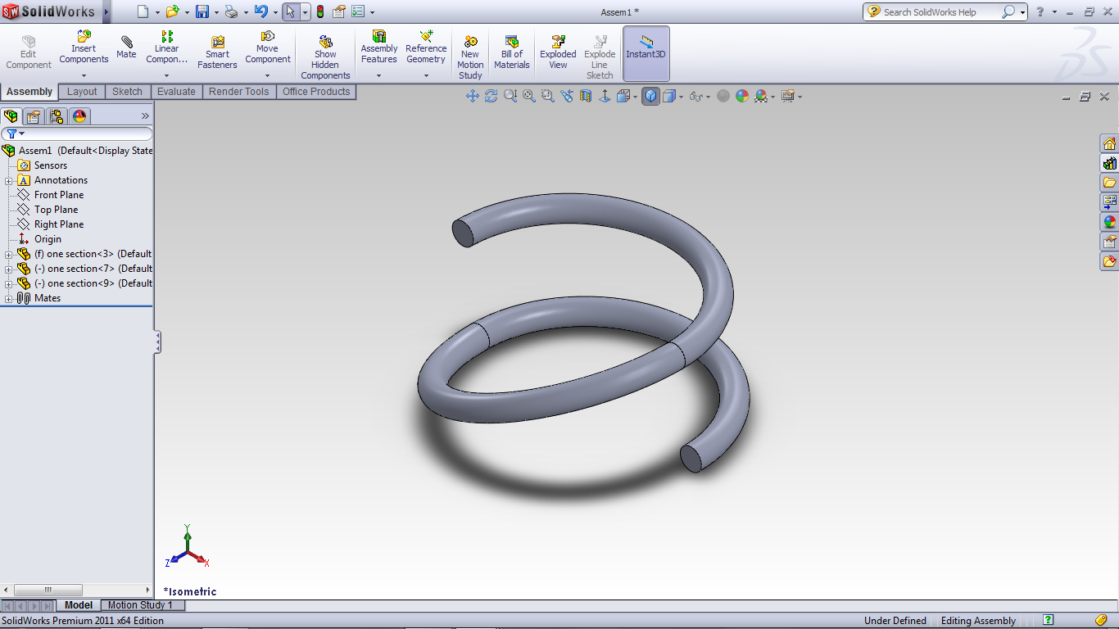Start a New Motion Study
The width and height of the screenshot is (1119, 629).
[470, 56]
